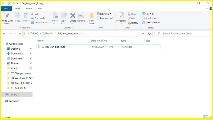213x120 pixels.
Task: Click the Open ribbon command
Action: [x=133, y=14]
